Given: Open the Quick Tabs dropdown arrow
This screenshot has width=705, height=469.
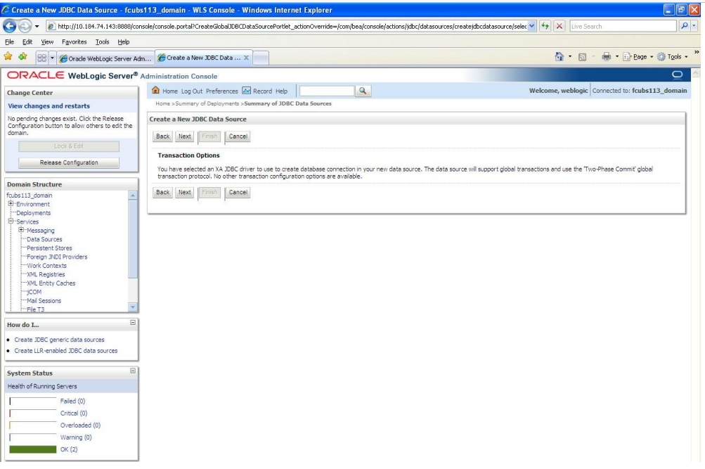Looking at the screenshot, I should click(52, 58).
